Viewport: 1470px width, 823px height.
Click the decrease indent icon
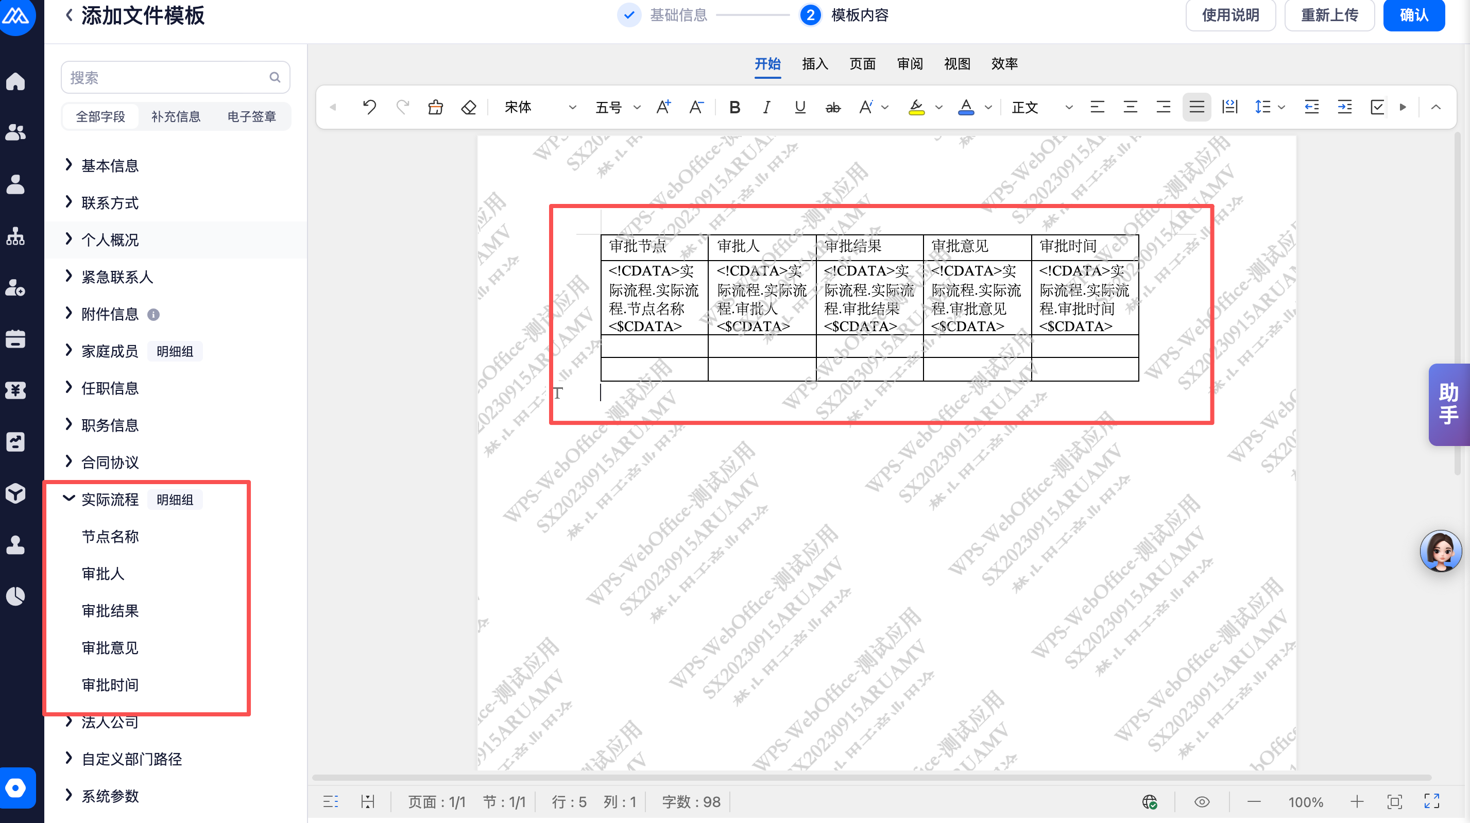click(x=1311, y=107)
